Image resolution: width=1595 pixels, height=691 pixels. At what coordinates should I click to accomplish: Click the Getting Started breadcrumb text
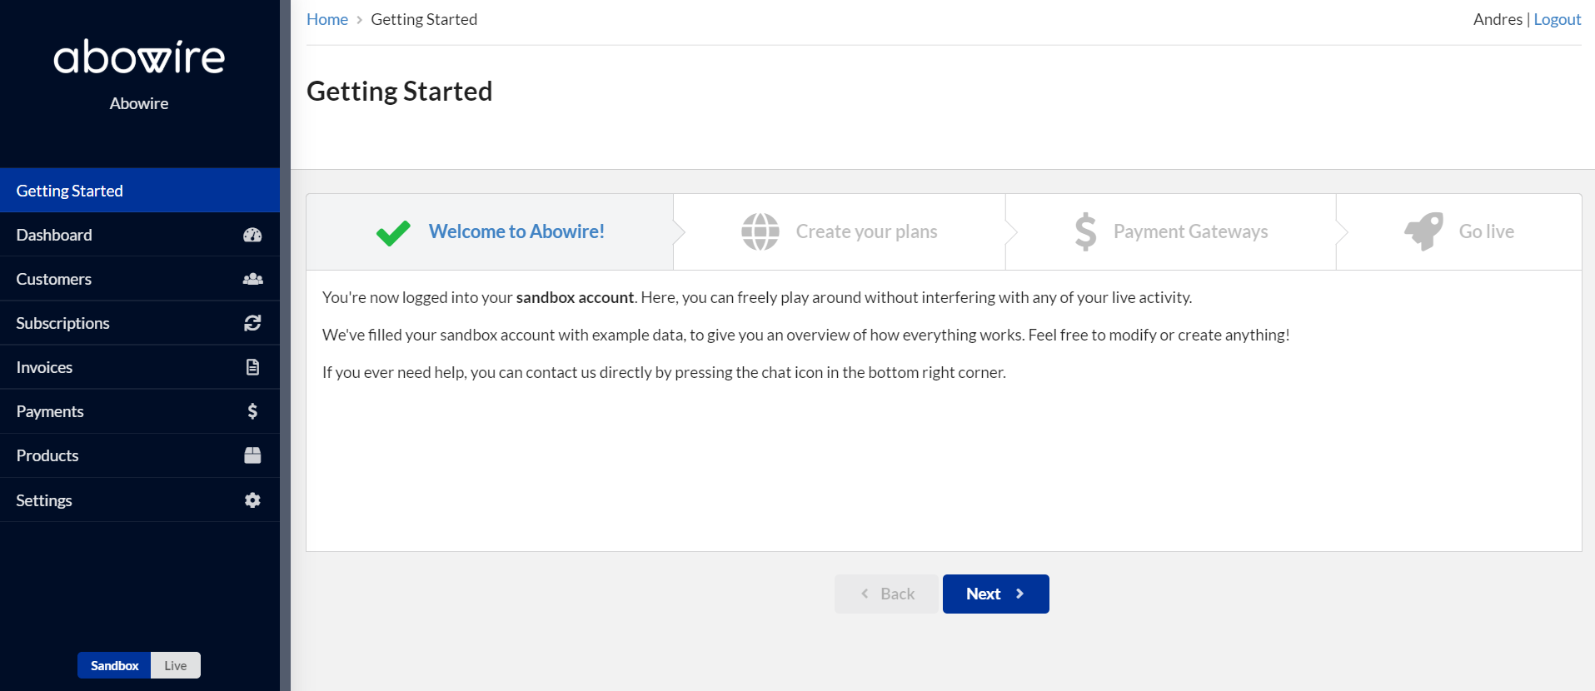[424, 19]
